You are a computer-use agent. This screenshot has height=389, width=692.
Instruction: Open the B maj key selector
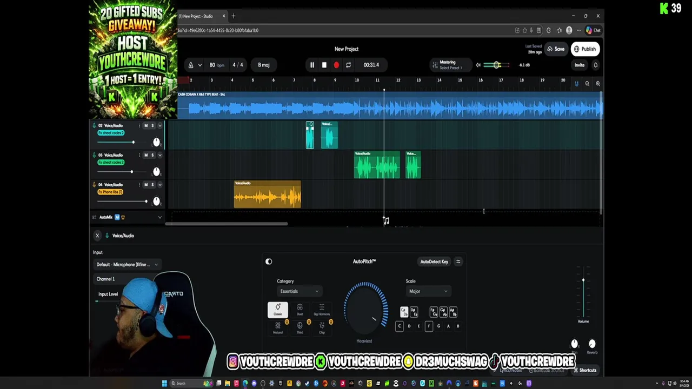click(x=264, y=65)
